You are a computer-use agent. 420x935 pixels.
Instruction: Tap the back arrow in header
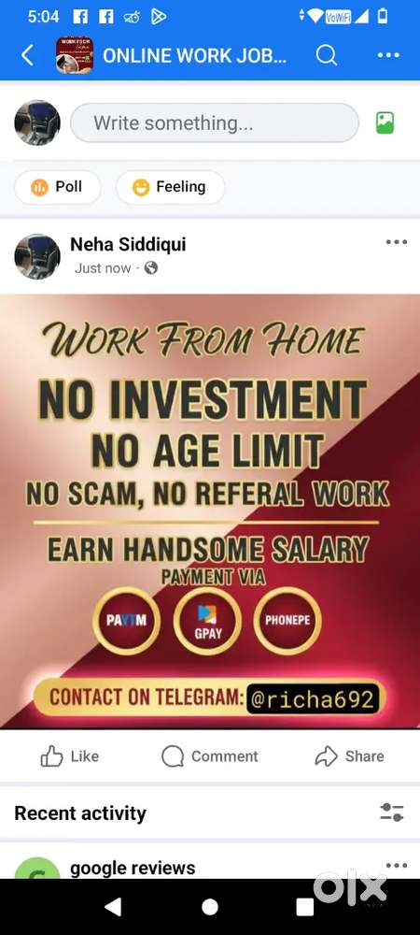pos(27,55)
